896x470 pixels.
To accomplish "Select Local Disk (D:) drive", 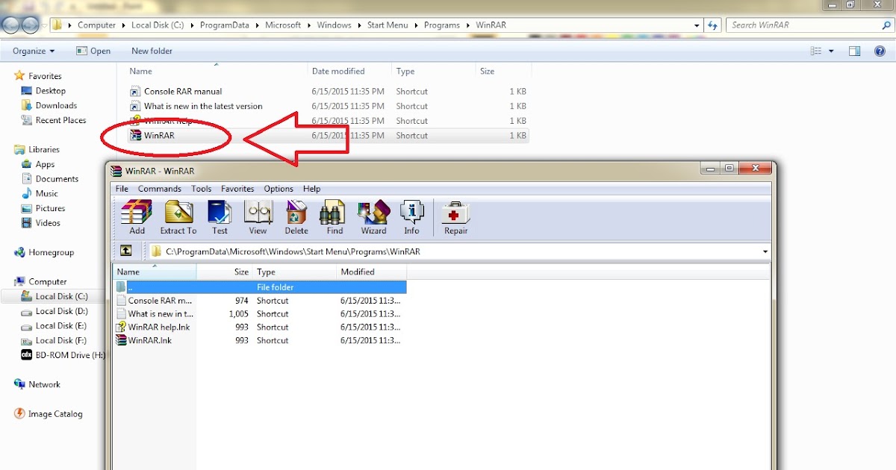I will 54,311.
